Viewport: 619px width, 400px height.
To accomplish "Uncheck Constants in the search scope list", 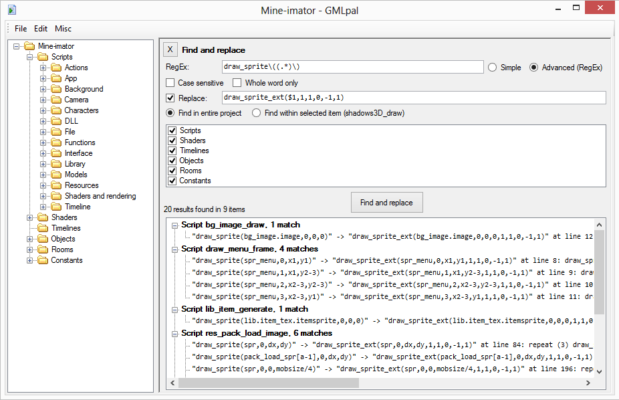I will (172, 181).
